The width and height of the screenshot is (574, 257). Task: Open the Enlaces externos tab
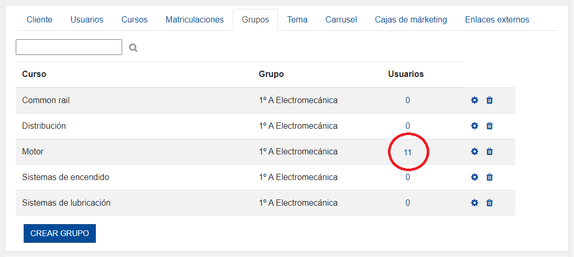click(497, 20)
